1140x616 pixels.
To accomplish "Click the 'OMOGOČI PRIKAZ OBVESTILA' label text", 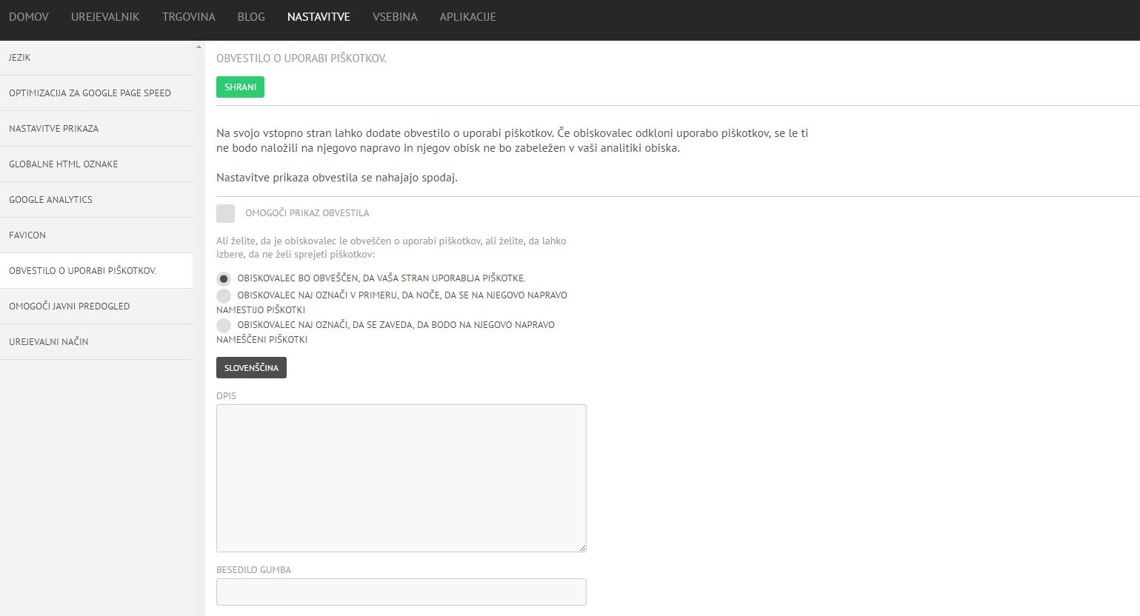I will coord(307,213).
